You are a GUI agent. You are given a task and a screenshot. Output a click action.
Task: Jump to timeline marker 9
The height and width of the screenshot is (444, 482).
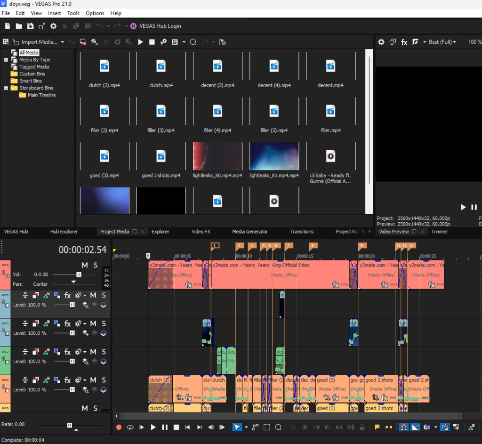point(362,246)
